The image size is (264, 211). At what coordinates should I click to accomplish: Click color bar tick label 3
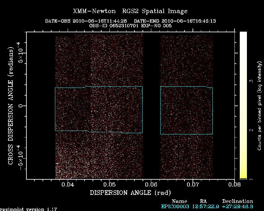tap(251, 81)
